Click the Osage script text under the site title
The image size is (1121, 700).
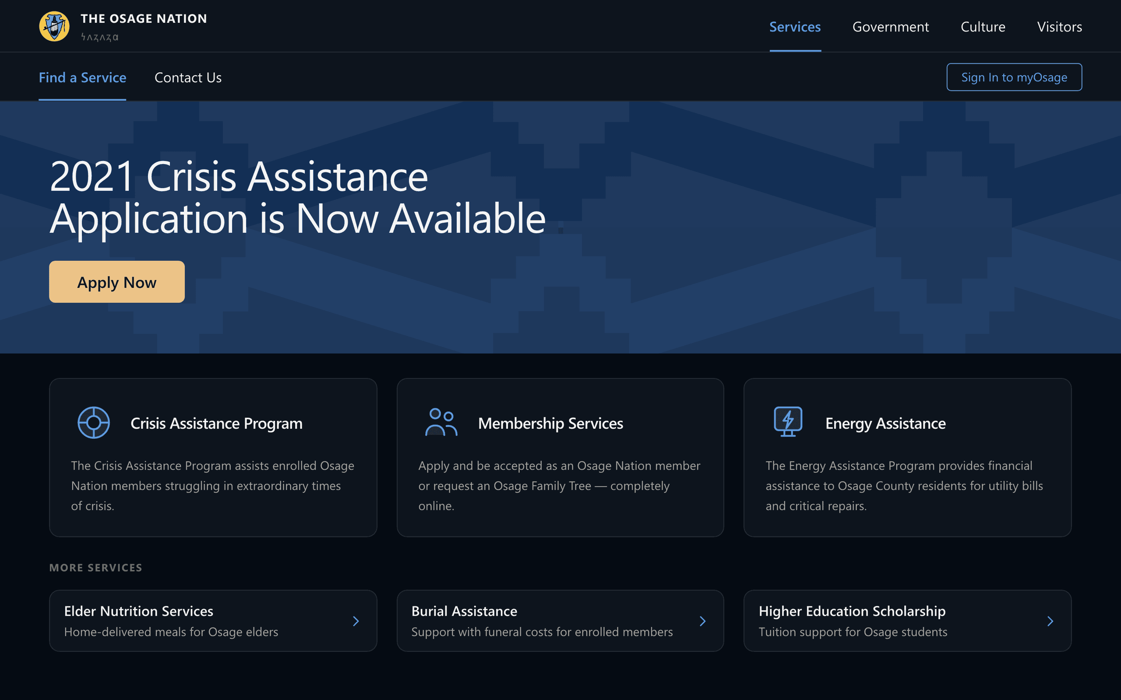[99, 37]
